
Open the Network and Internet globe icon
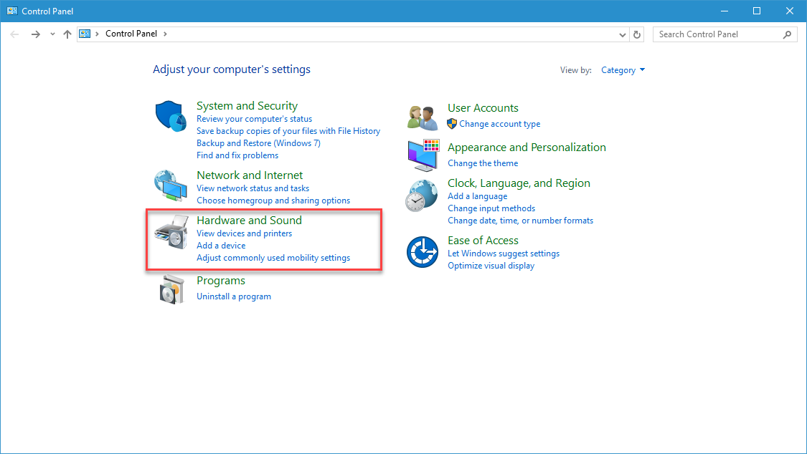171,185
